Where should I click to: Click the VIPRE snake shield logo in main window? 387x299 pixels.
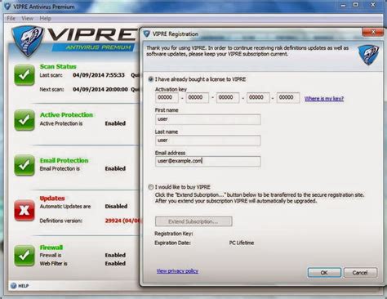[28, 41]
